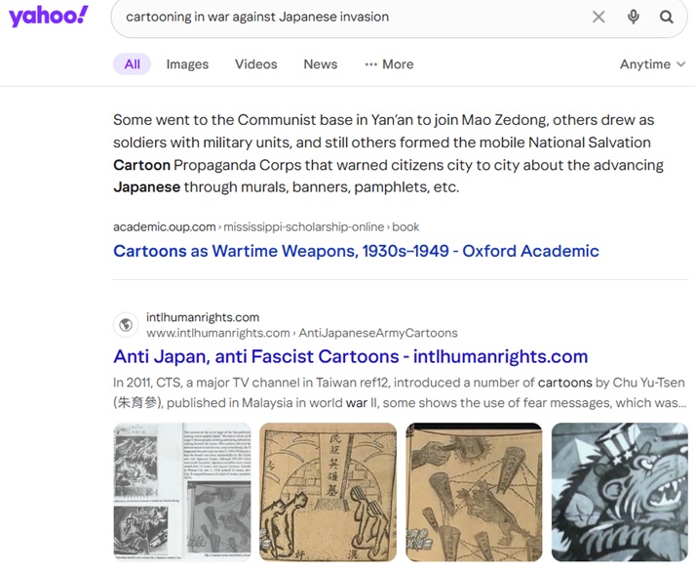Clear the search query with X icon
Image resolution: width=695 pixels, height=571 pixels.
[x=598, y=17]
